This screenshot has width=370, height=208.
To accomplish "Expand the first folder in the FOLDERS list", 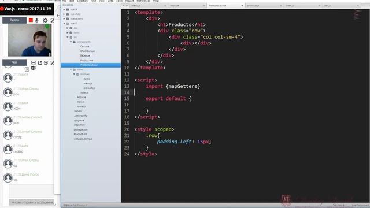I will (64, 9).
